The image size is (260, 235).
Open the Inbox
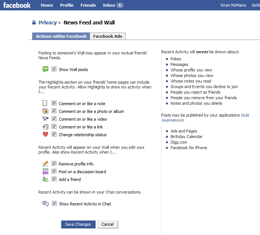[109, 5]
